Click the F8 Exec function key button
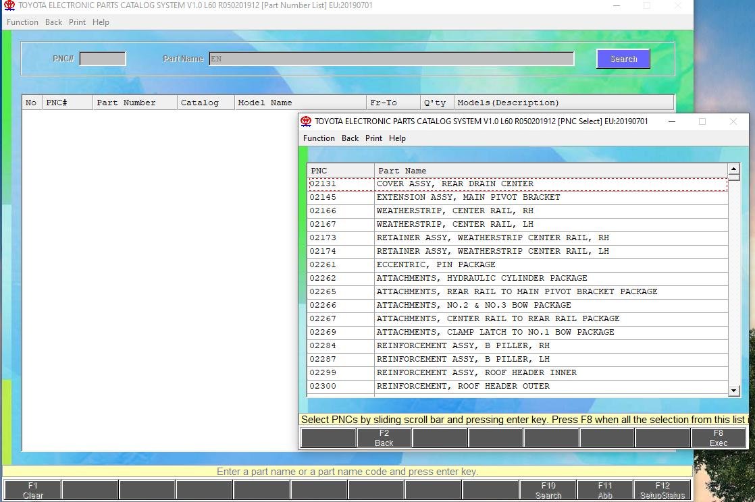 [718, 438]
